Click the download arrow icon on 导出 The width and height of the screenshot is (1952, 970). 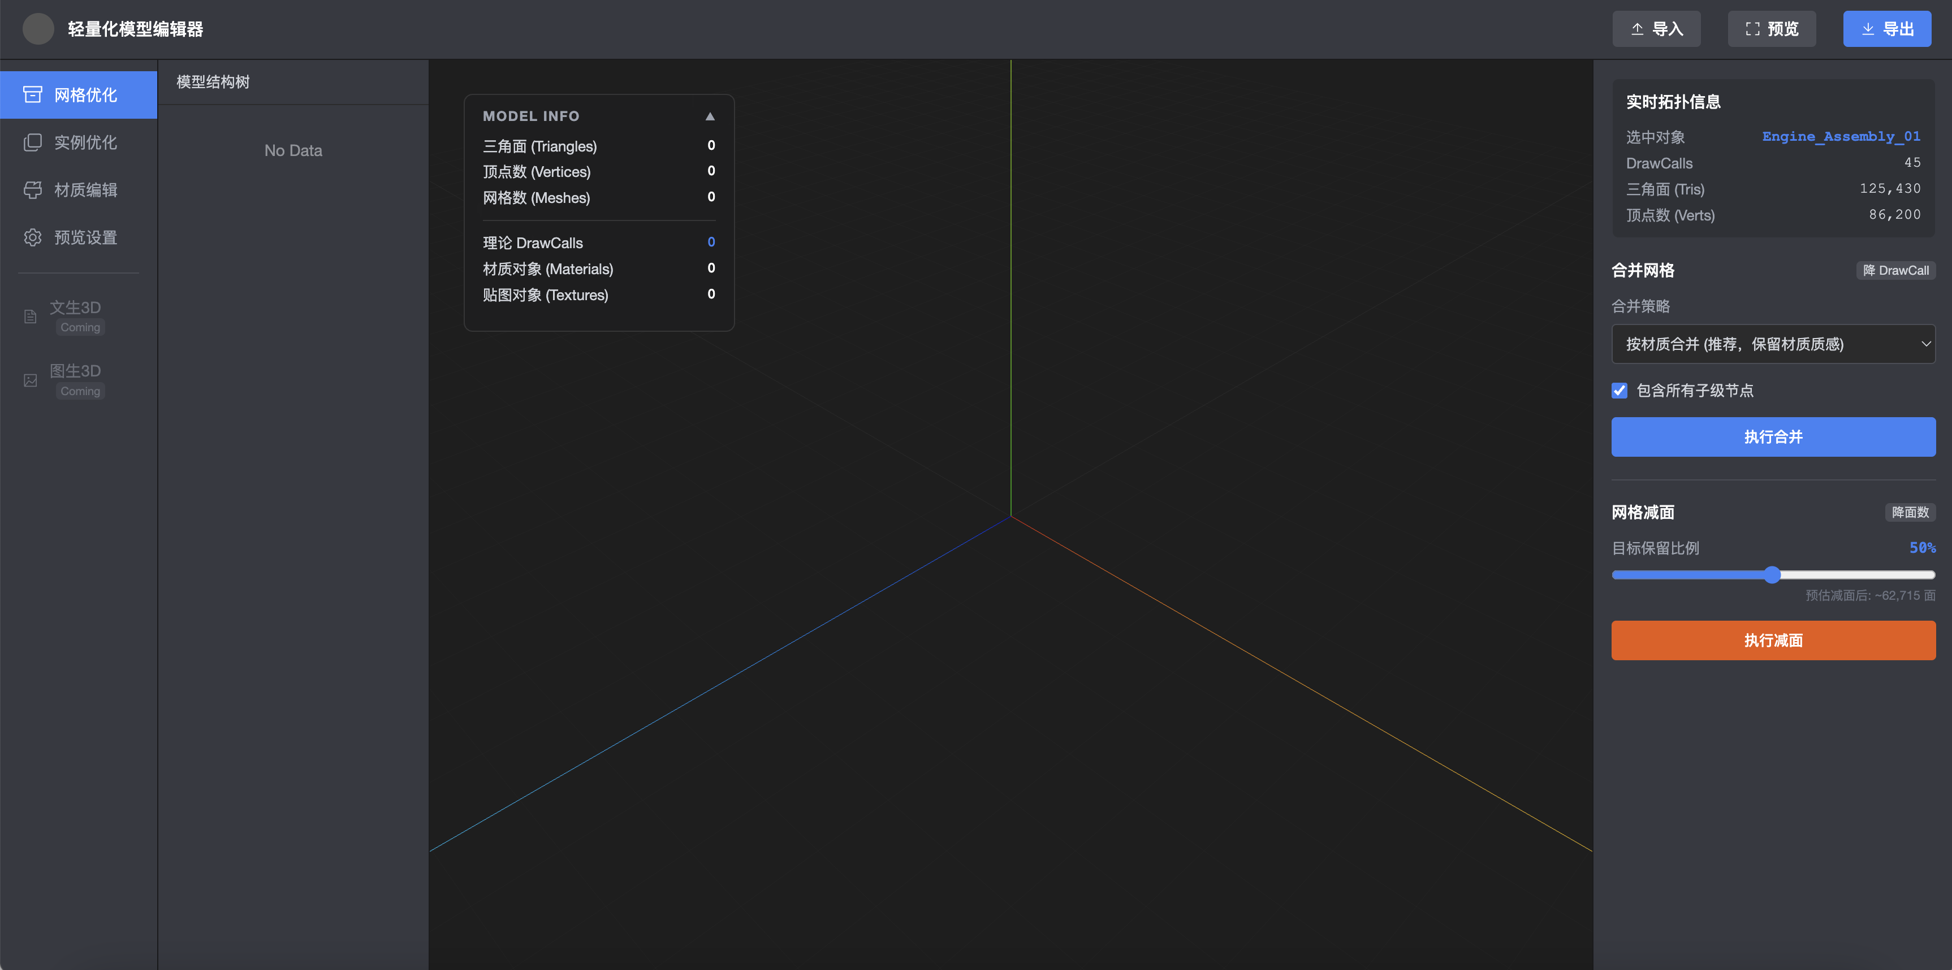(x=1868, y=29)
